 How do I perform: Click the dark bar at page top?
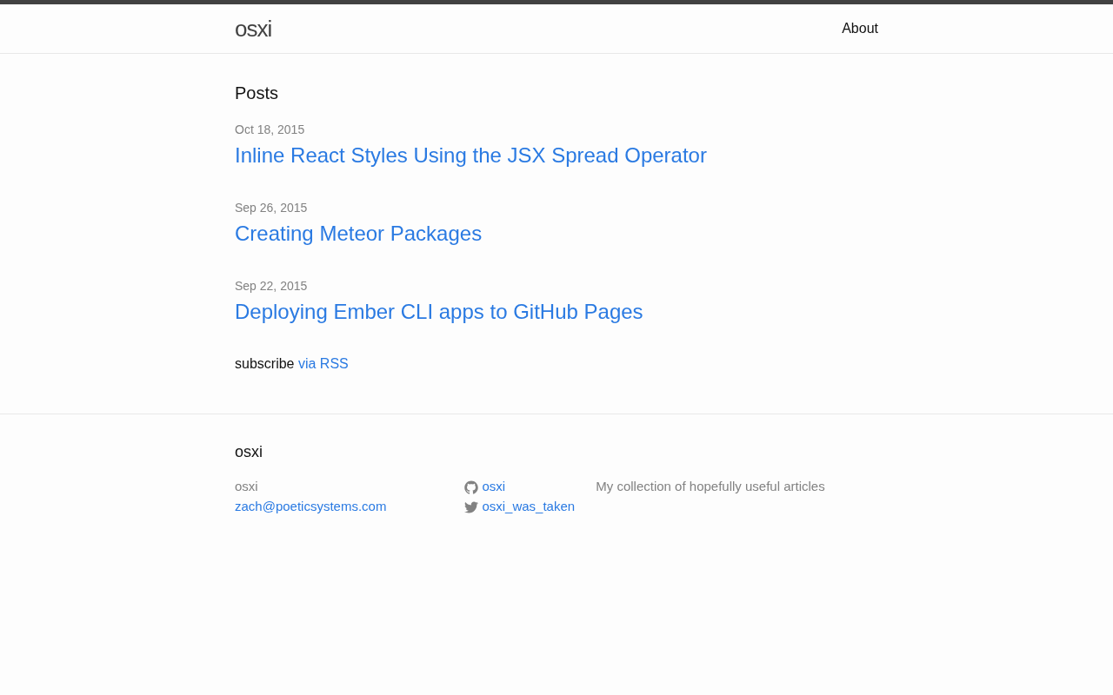(556, 2)
